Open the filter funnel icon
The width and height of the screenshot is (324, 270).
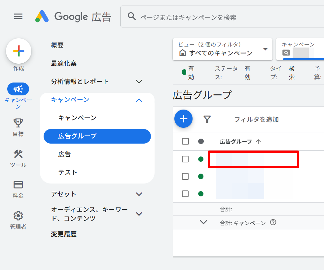tap(207, 119)
